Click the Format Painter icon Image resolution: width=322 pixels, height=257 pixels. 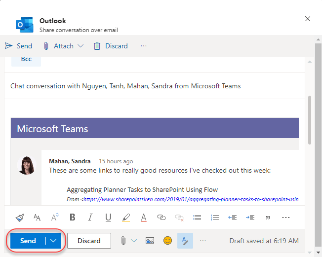point(20,217)
